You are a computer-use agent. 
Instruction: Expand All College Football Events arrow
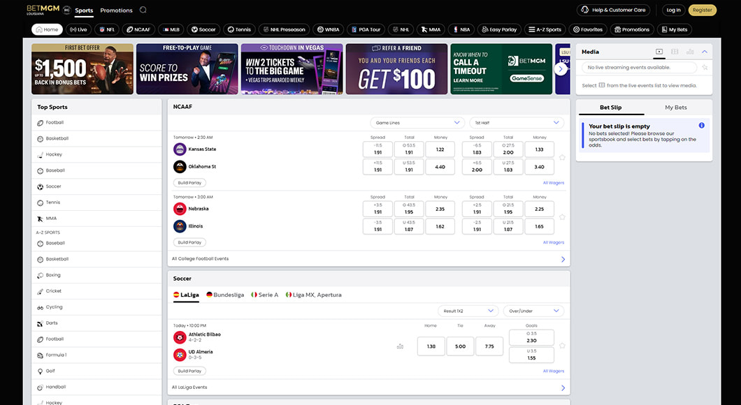(563, 259)
